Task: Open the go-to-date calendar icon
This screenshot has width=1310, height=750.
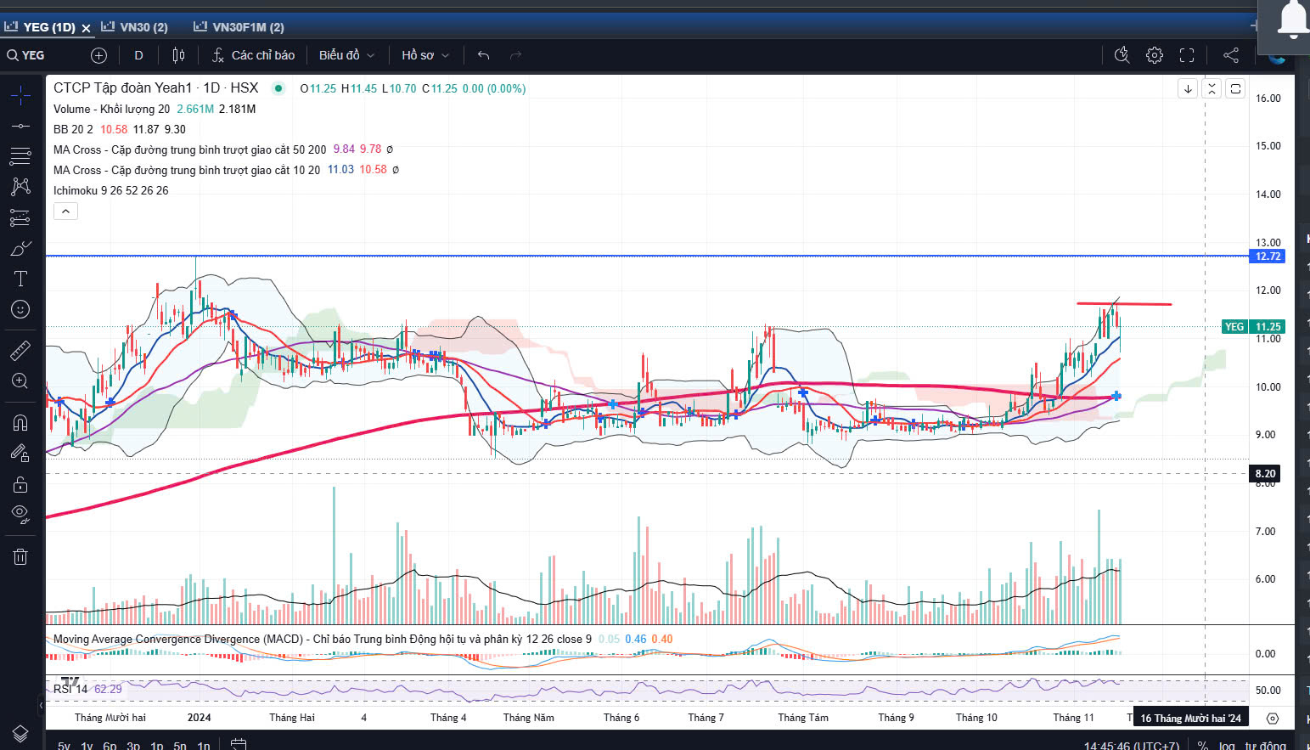Action: tap(239, 745)
